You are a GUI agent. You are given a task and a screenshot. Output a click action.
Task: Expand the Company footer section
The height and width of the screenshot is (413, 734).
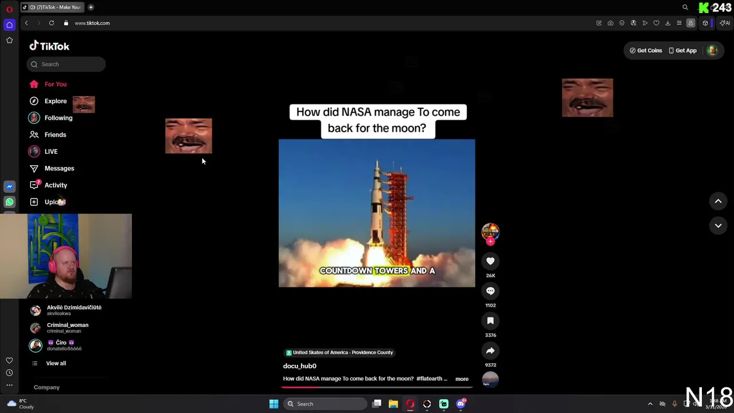[x=46, y=387]
